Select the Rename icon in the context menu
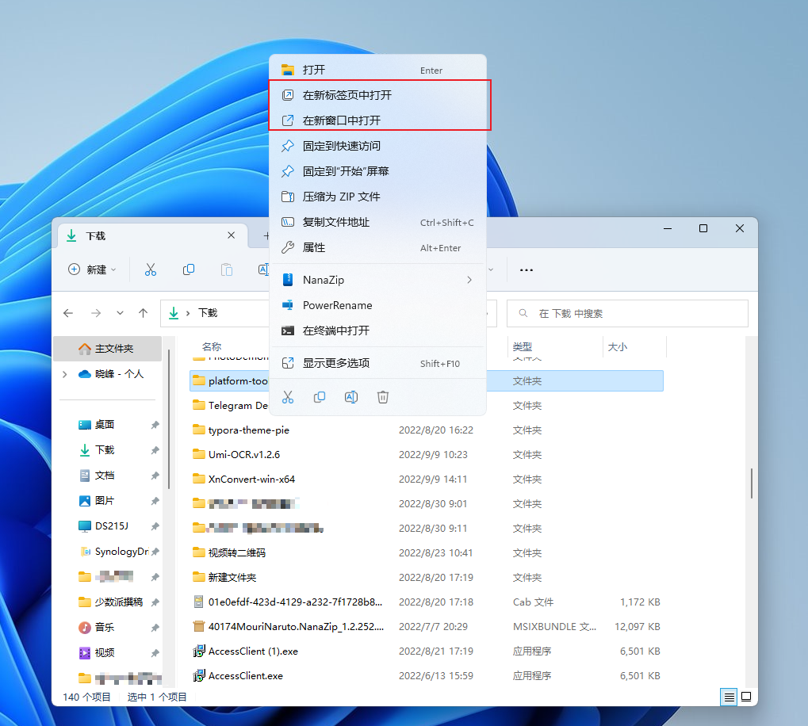This screenshot has width=808, height=726. (x=351, y=396)
